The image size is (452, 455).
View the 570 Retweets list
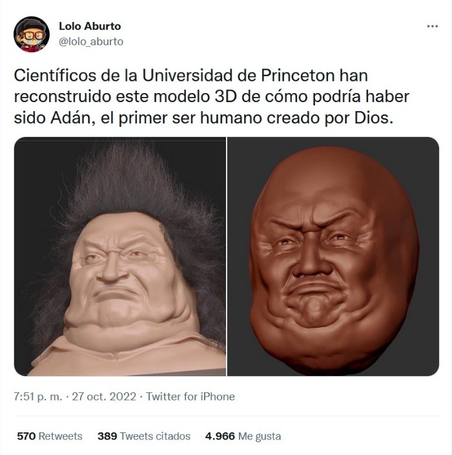[x=50, y=436]
